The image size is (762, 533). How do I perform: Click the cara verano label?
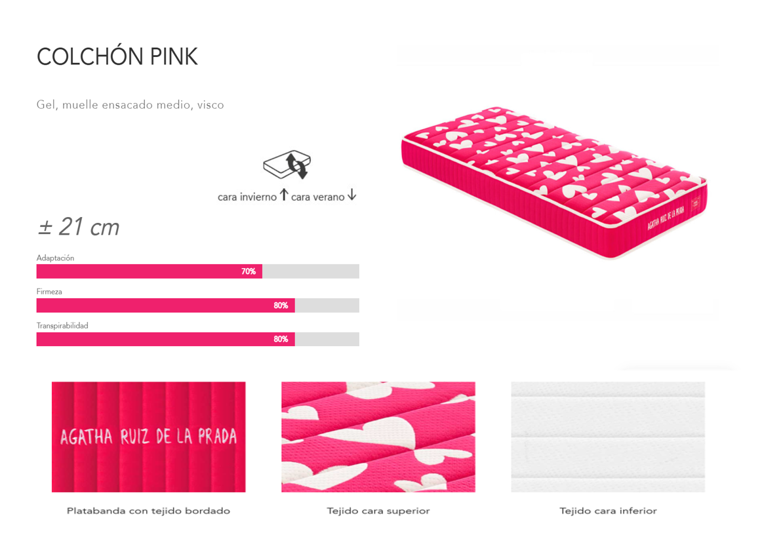(x=318, y=197)
